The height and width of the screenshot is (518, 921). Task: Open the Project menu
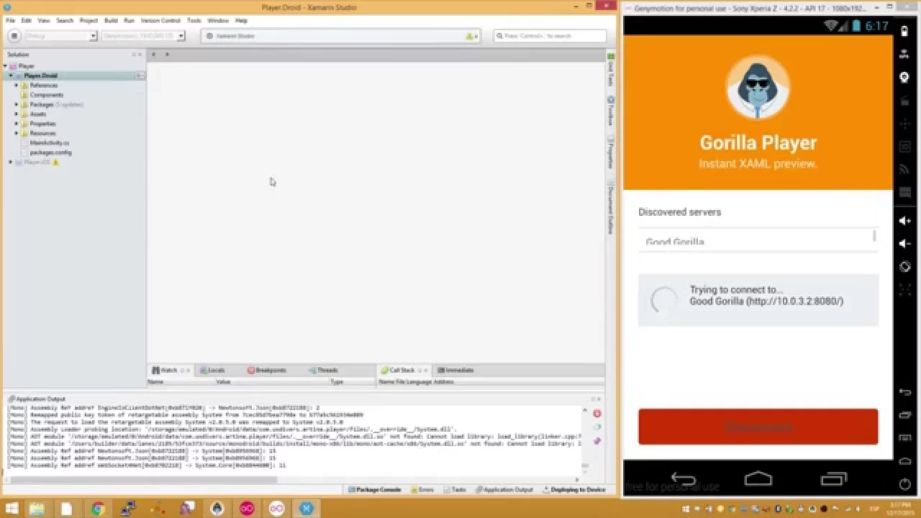tap(89, 21)
